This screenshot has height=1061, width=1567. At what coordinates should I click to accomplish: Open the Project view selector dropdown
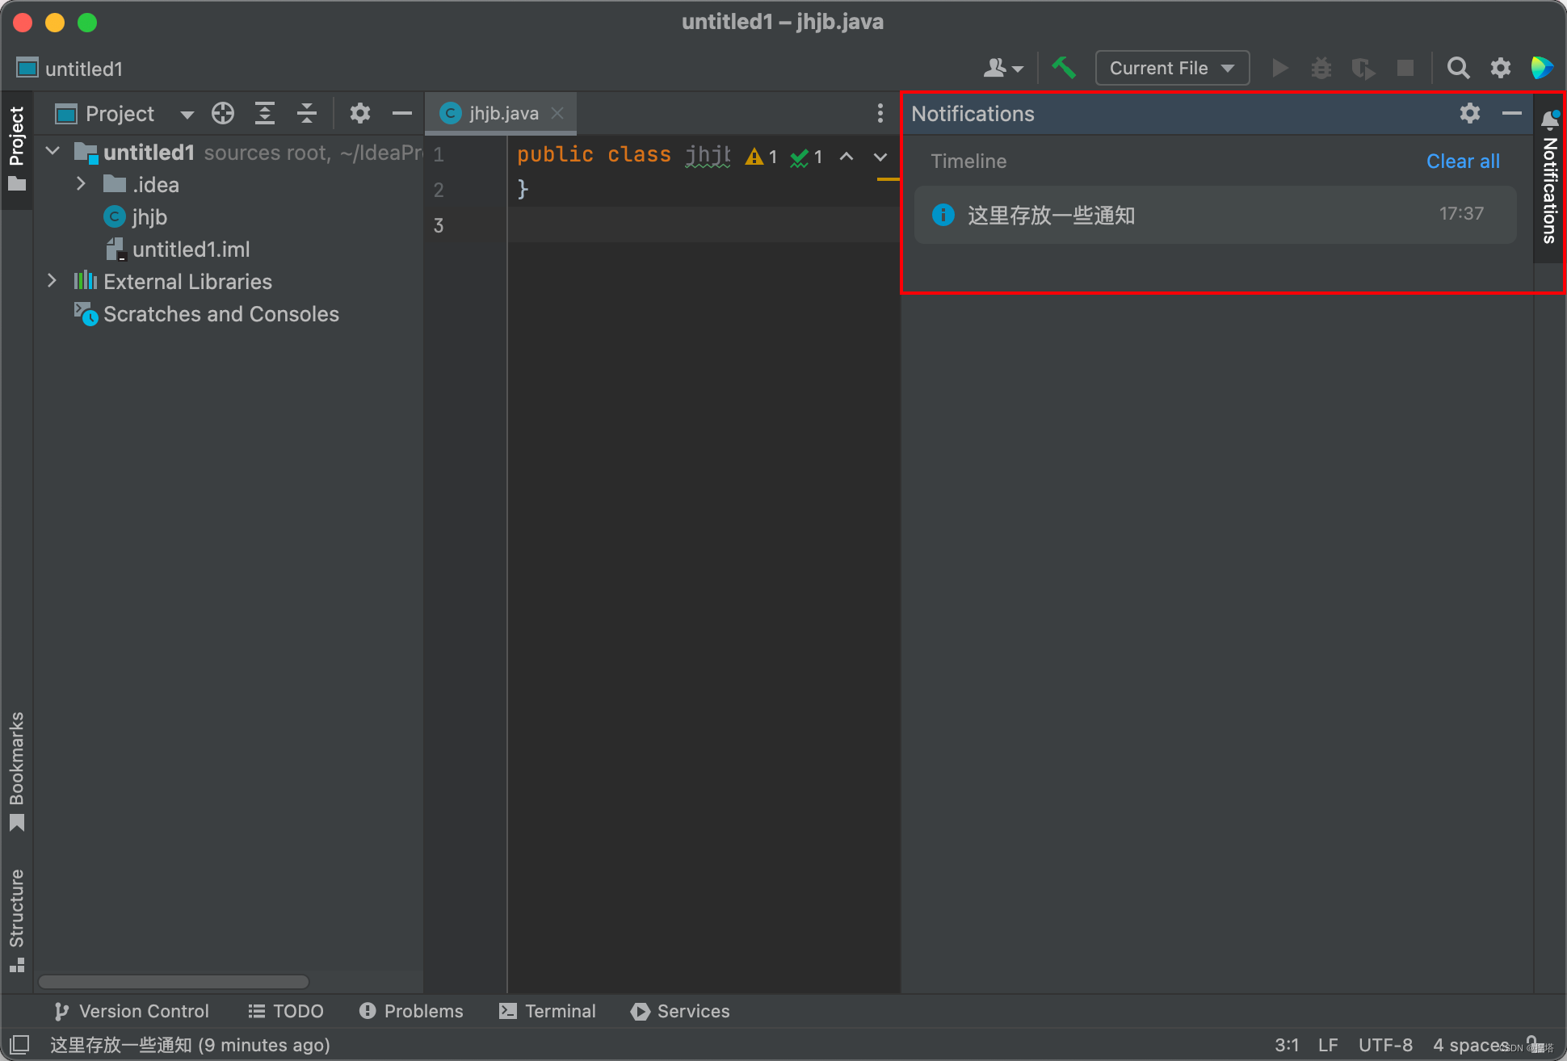(187, 115)
